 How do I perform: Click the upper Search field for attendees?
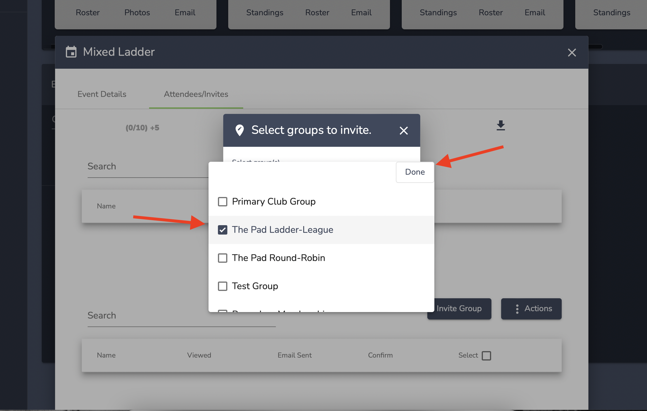pyautogui.click(x=148, y=166)
